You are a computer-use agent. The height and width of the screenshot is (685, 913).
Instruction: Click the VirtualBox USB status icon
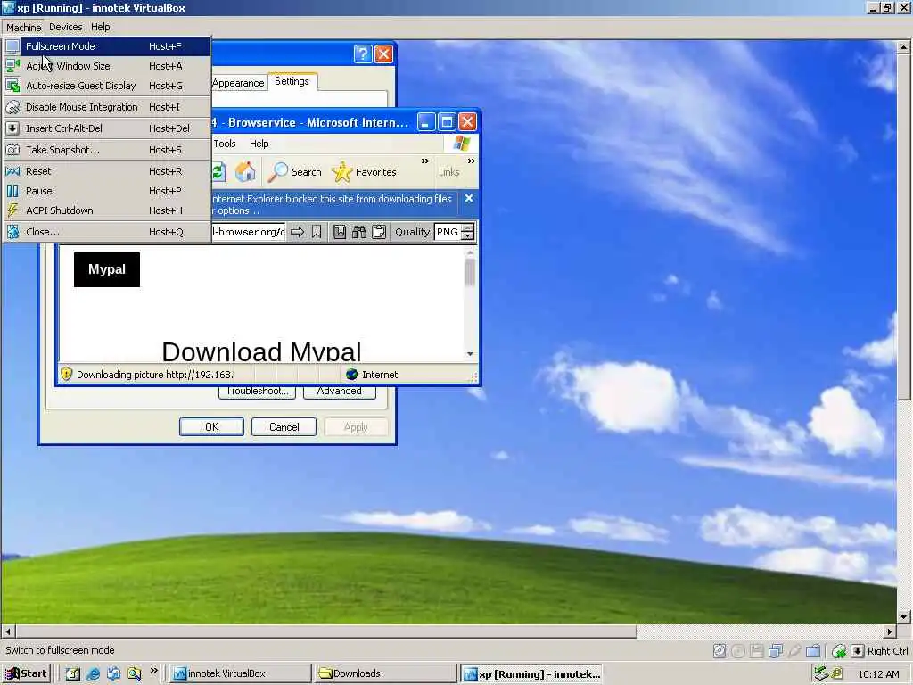tap(794, 650)
